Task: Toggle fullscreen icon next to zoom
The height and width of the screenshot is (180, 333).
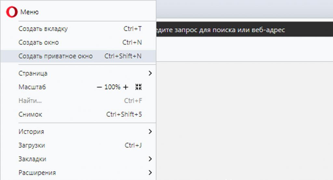Action: pyautogui.click(x=139, y=87)
